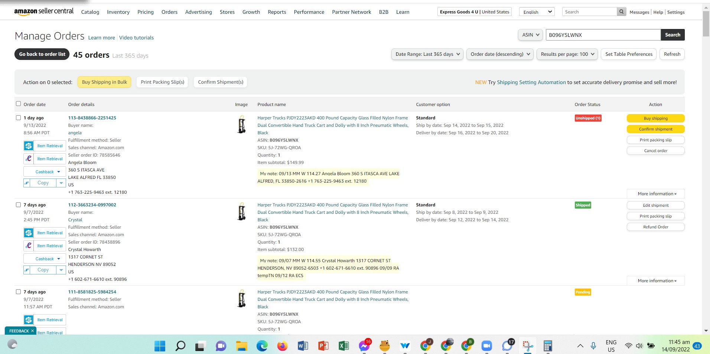Image resolution: width=710 pixels, height=354 pixels.
Task: Open Task View on the taskbar
Action: click(x=201, y=346)
